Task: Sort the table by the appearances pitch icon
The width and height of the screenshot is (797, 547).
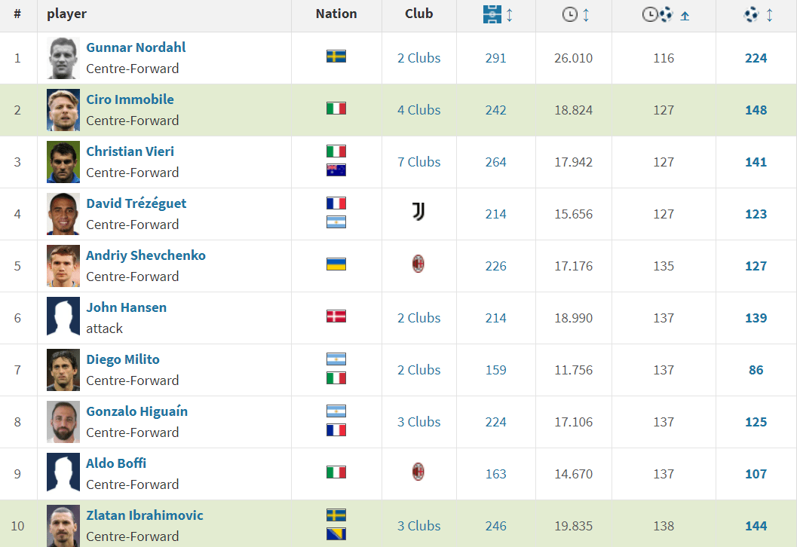Action: click(491, 13)
